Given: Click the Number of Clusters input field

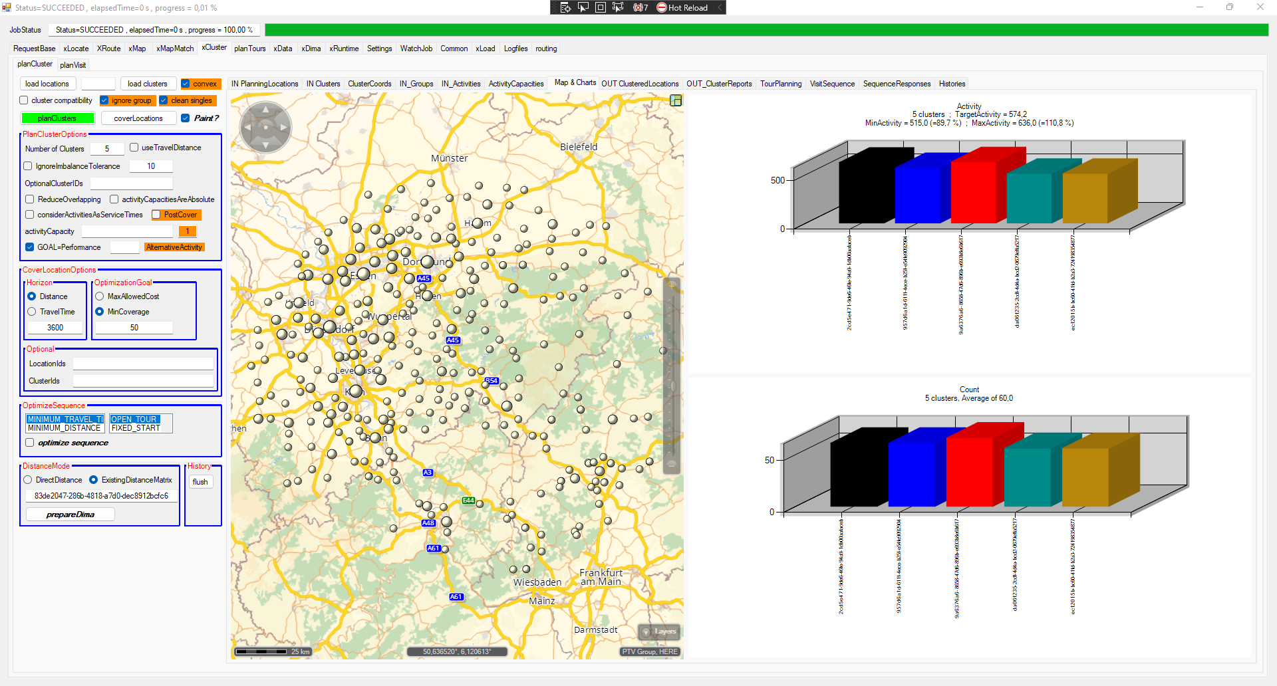Looking at the screenshot, I should [x=107, y=149].
